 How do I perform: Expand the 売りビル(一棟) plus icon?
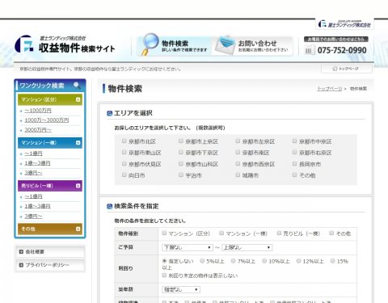tap(78, 186)
